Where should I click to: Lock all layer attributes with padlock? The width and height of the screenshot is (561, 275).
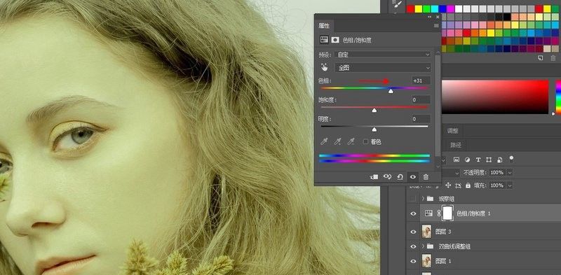click(x=468, y=185)
